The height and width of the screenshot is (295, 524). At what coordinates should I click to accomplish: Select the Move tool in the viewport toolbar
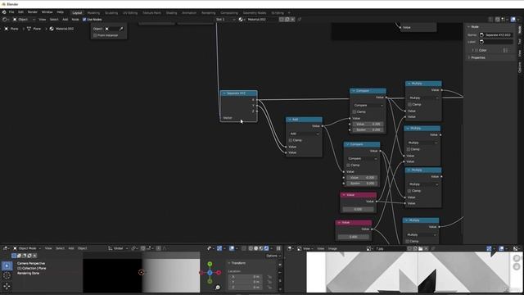7,286
